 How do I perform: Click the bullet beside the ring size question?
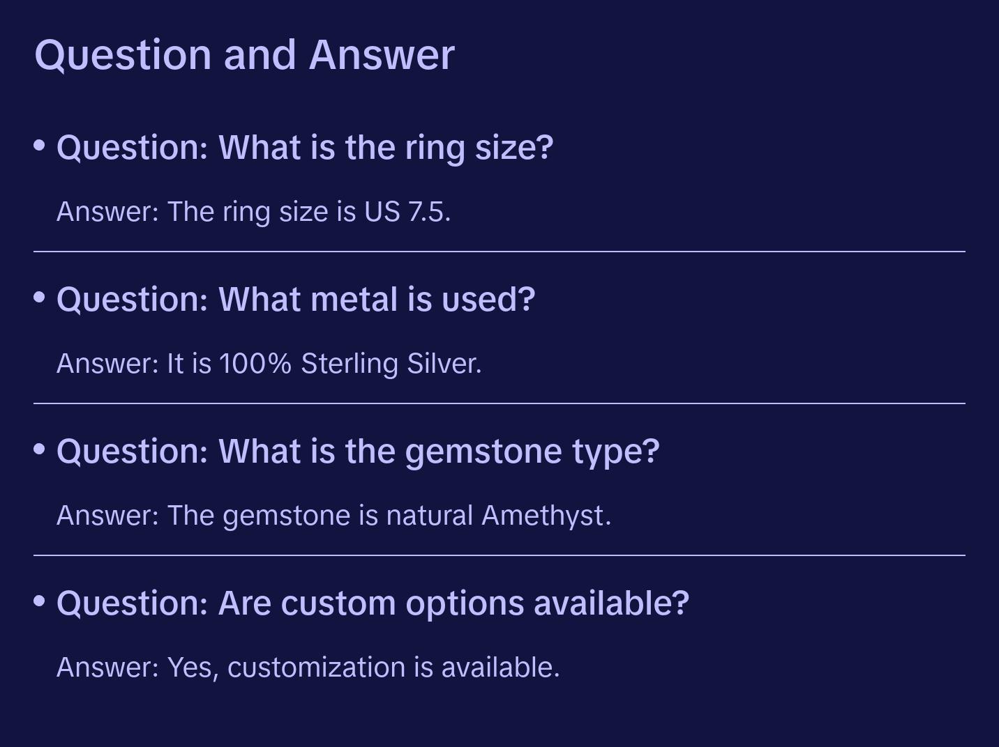tap(40, 146)
